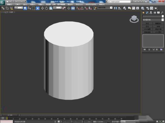Open the 编辑(E) menu
This screenshot has height=123, width=165.
pyautogui.click(x=10, y=4)
